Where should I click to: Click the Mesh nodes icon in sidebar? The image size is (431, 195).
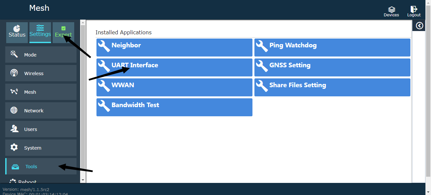point(14,91)
